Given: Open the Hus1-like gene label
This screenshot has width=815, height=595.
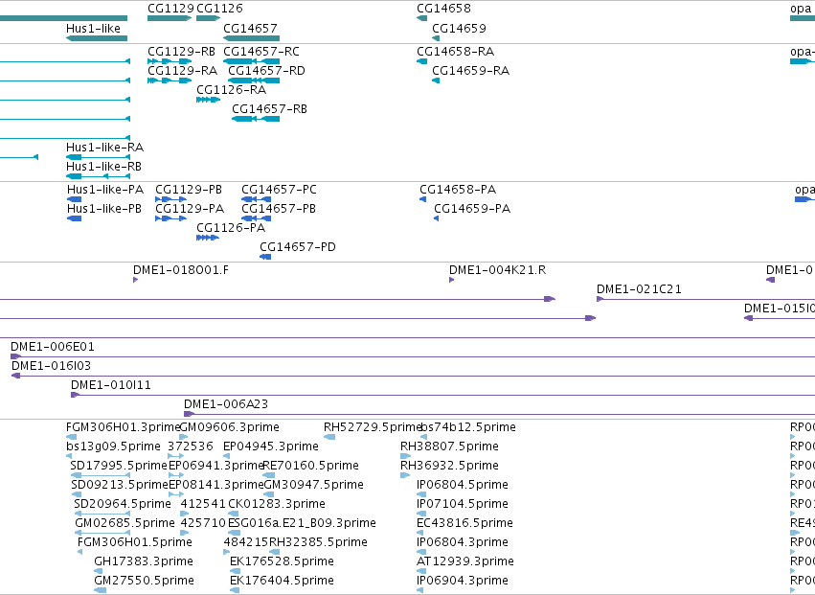Looking at the screenshot, I should click(93, 28).
